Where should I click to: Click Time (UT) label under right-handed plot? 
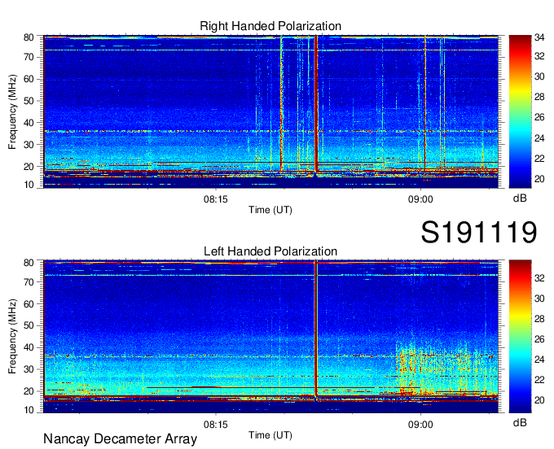point(270,210)
